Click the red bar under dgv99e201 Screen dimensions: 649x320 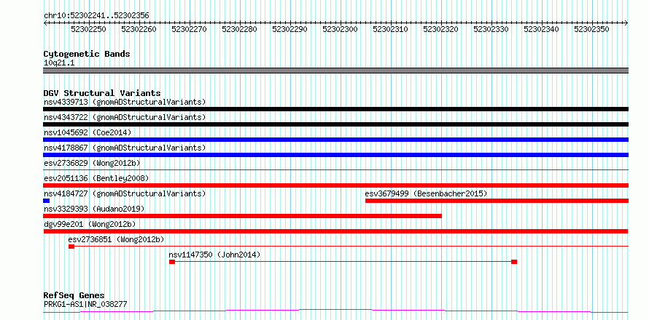pyautogui.click(x=335, y=231)
